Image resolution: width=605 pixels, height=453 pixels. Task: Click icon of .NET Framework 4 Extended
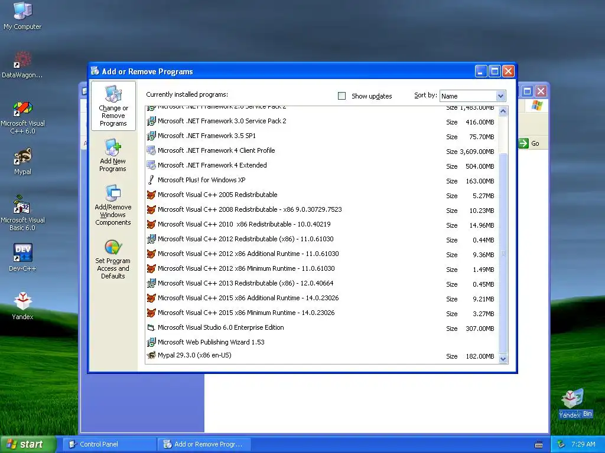151,165
